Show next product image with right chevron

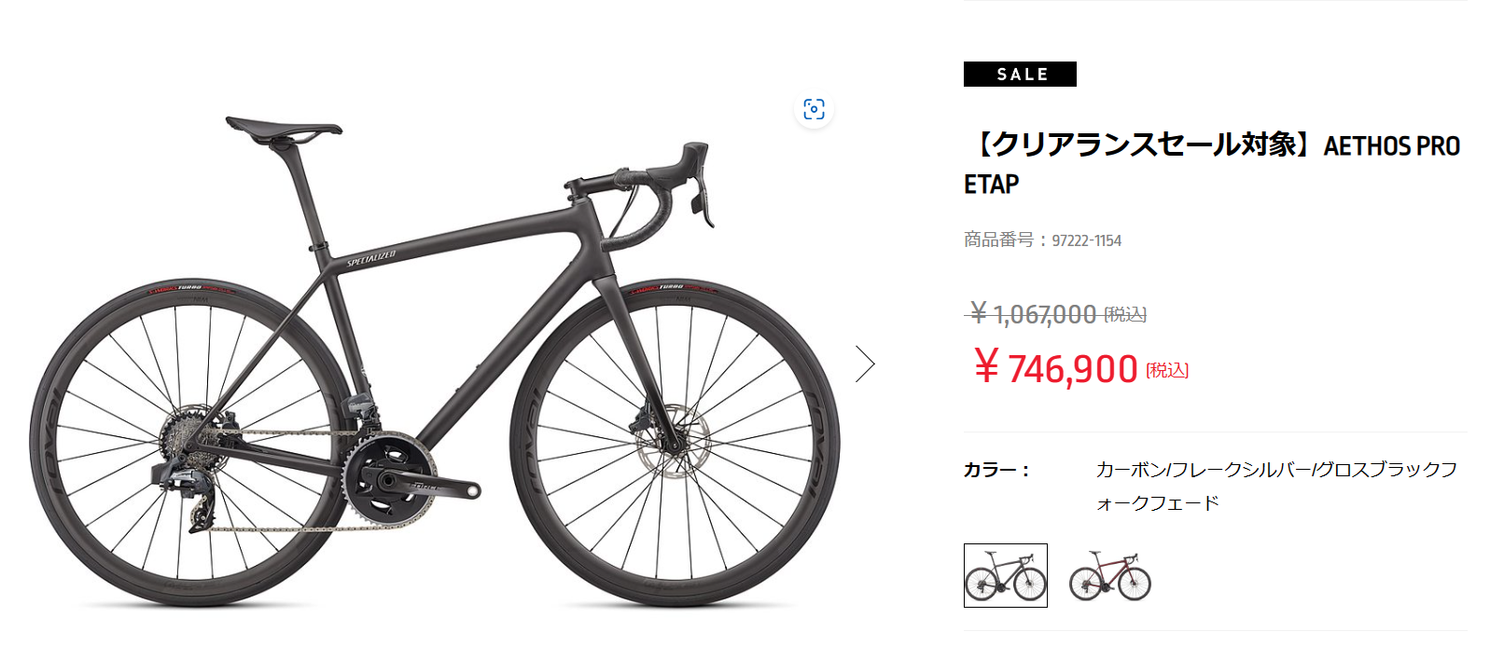(865, 364)
